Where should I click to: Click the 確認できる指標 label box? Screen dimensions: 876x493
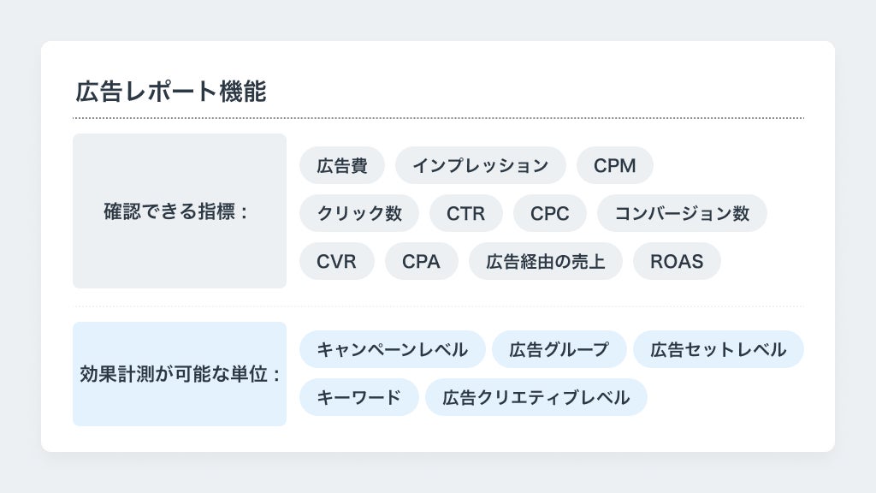click(179, 211)
